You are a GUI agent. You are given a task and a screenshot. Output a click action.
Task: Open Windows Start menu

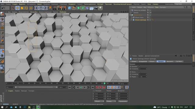tap(2, 107)
